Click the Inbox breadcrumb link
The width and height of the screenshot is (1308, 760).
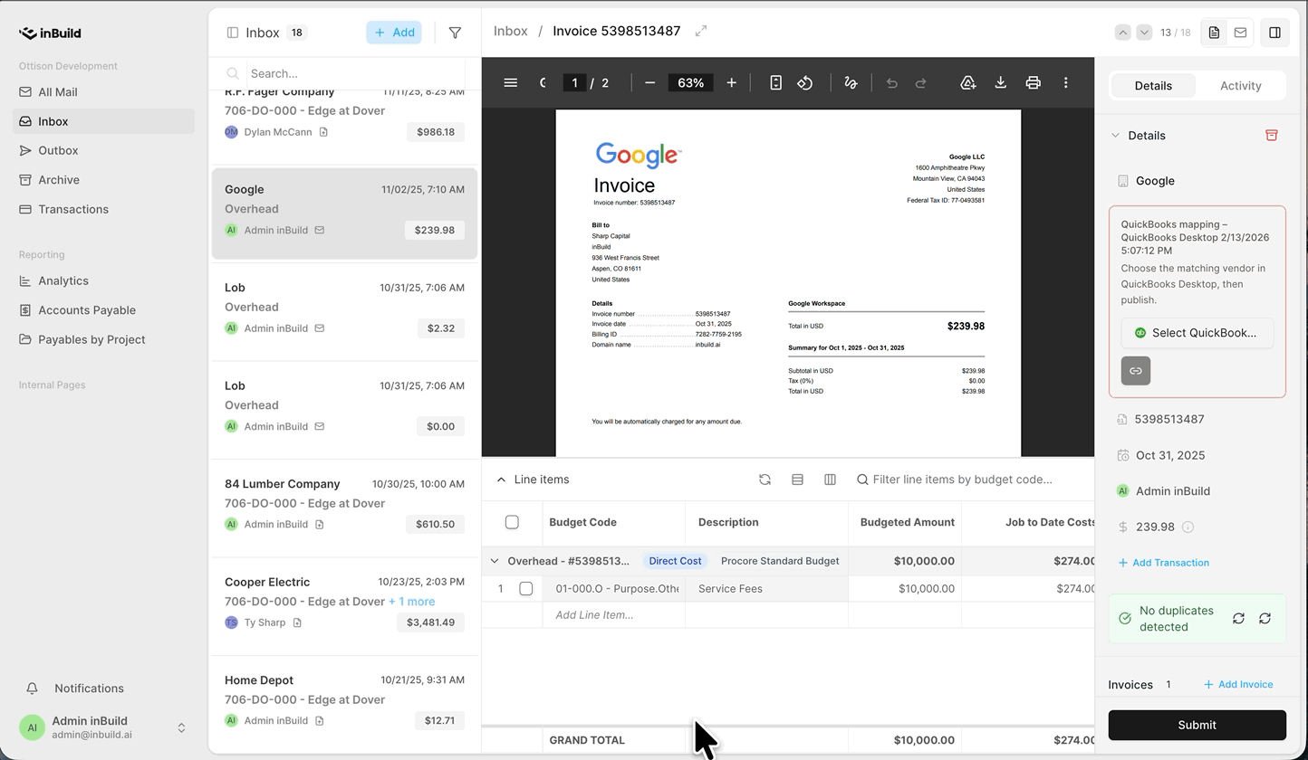[511, 31]
